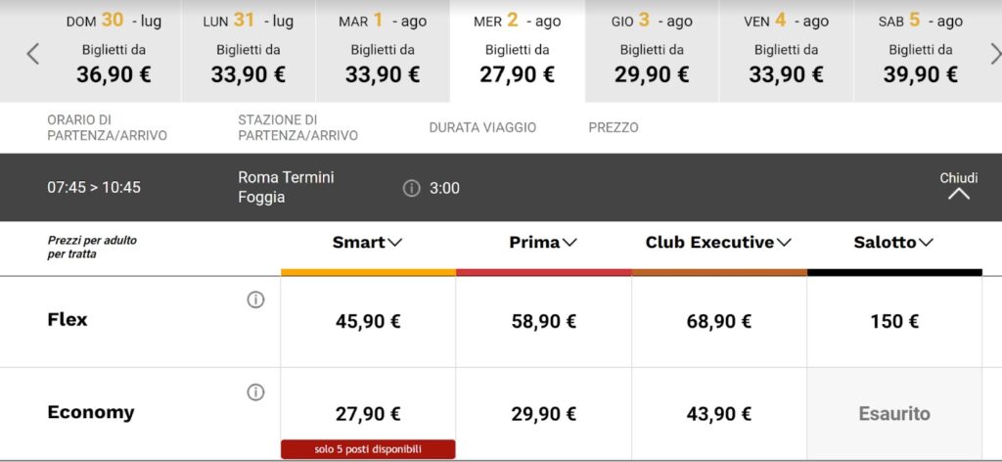Collapse trip details with the Chiudi arrow
1002x462 pixels.
click(959, 193)
